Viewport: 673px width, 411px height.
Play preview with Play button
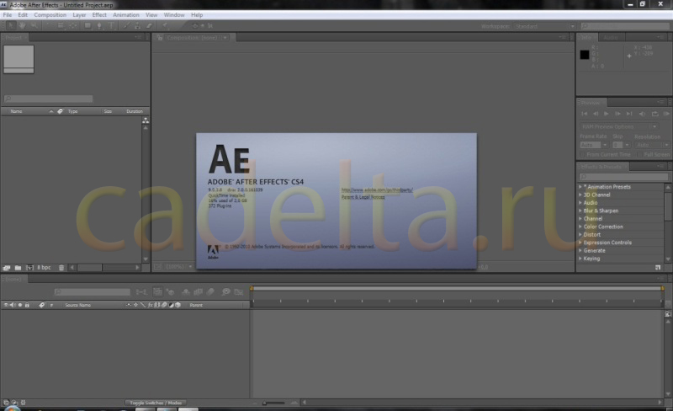606,114
